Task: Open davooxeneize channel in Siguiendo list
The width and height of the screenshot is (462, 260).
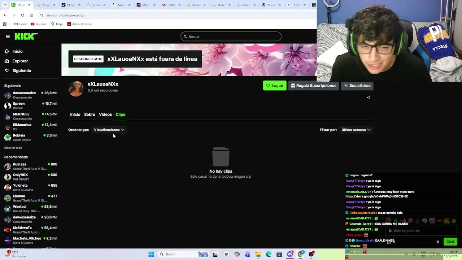Action: coord(31,95)
